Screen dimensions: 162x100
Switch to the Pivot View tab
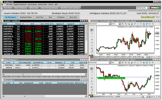pyautogui.click(x=40, y=17)
